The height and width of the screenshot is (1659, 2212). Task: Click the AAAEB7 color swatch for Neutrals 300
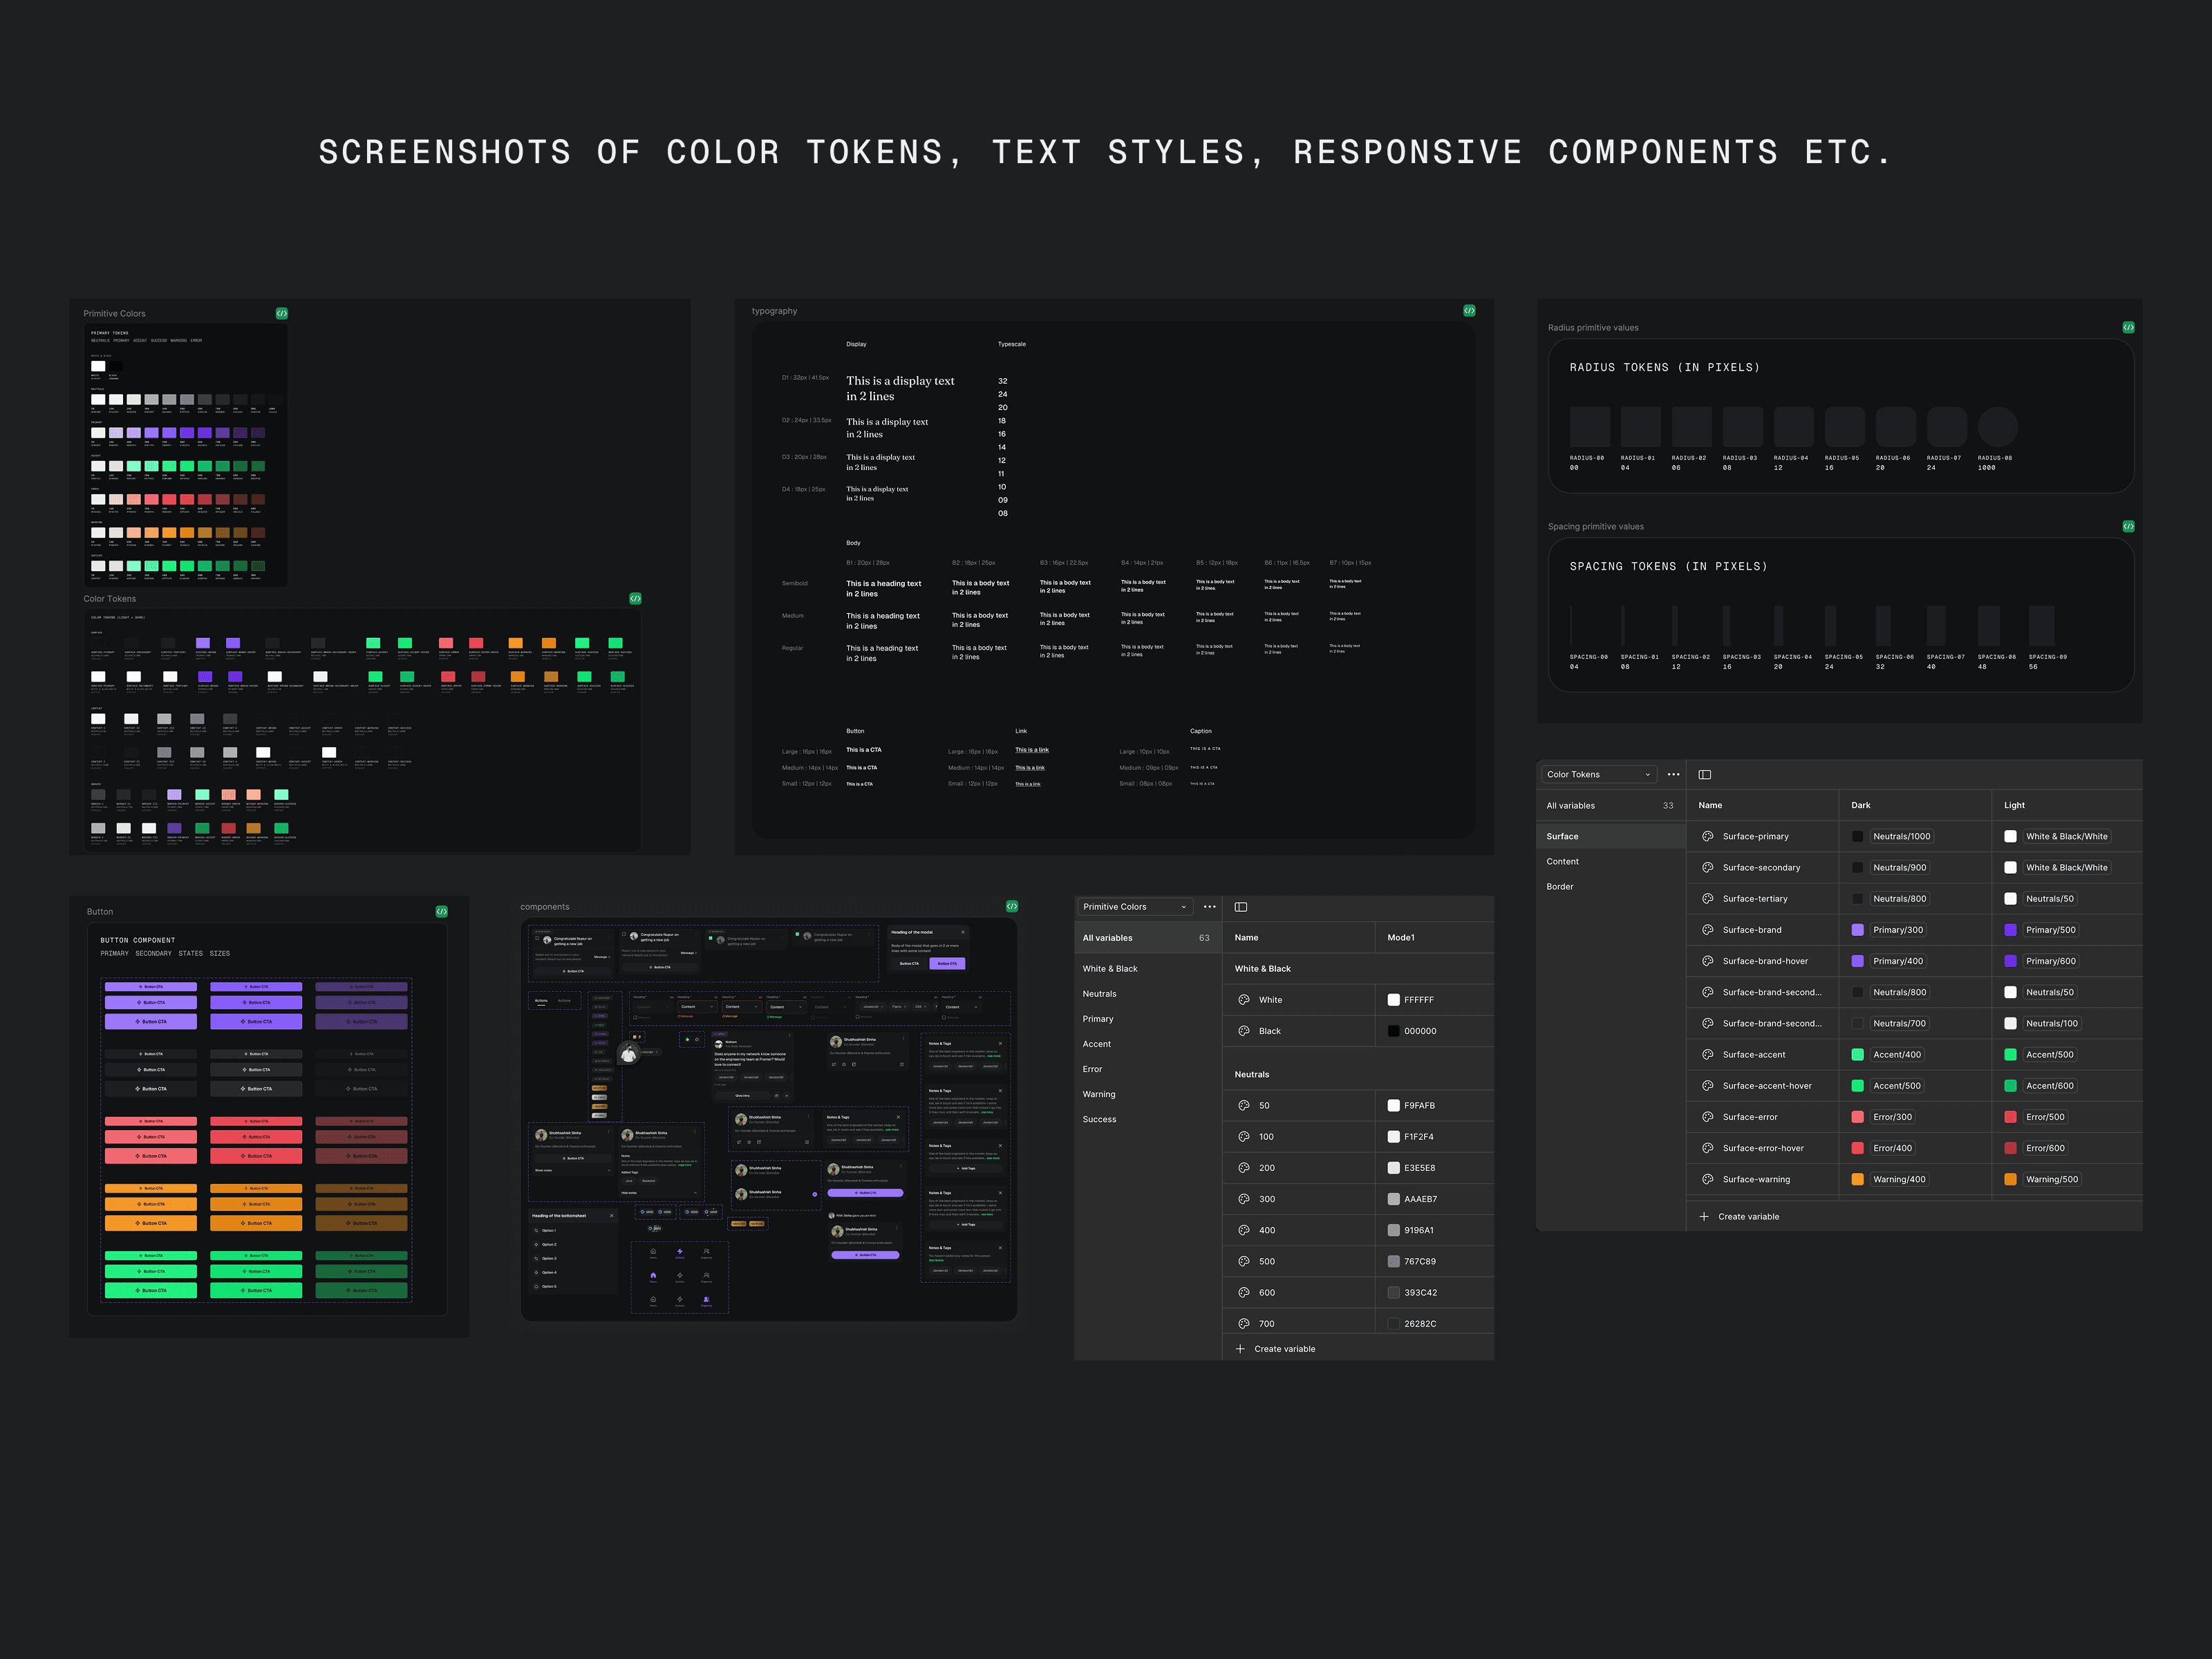point(1394,1199)
